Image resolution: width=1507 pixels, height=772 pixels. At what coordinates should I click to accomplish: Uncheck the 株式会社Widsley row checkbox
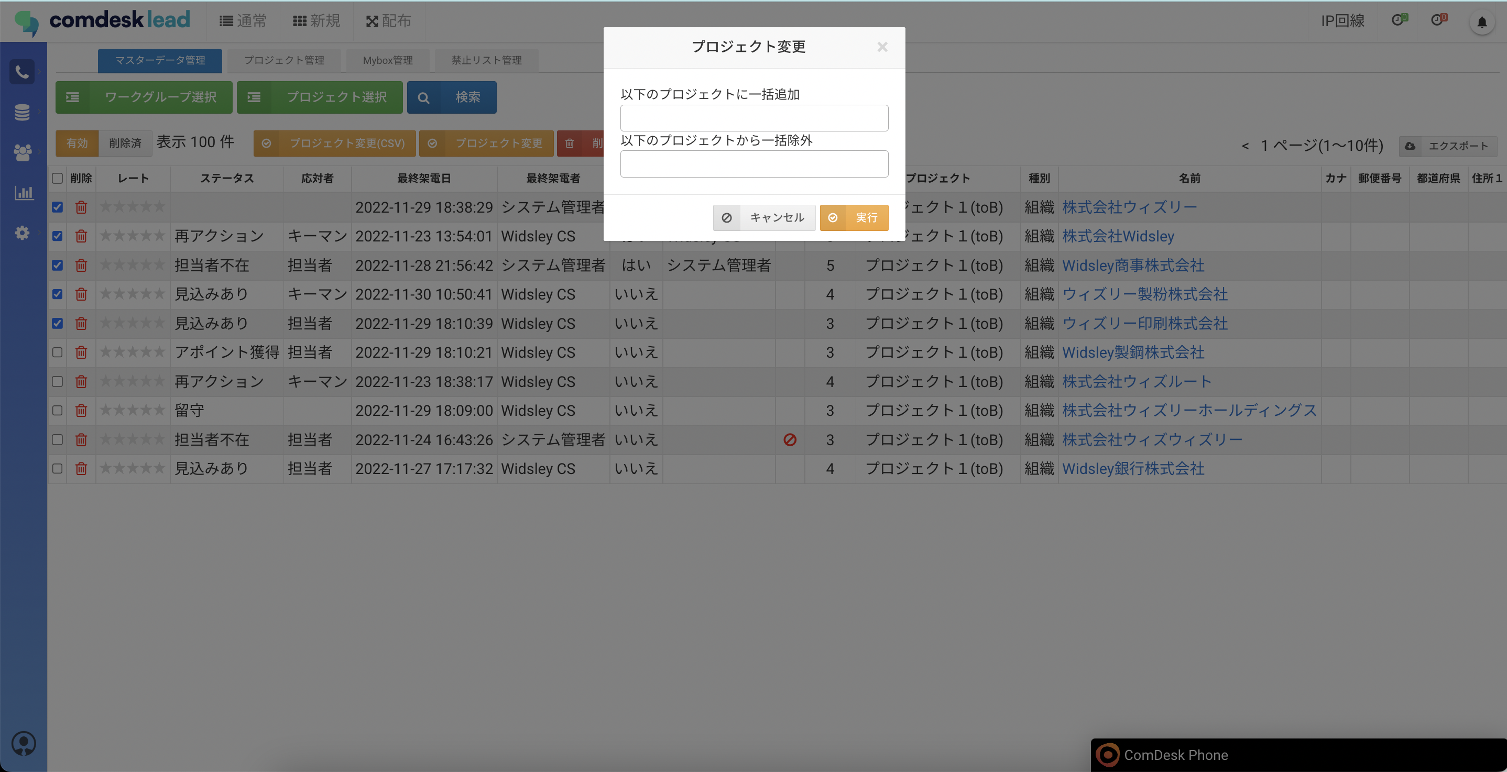[57, 236]
